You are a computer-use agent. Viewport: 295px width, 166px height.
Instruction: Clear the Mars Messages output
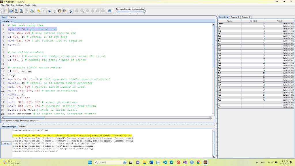point(6,144)
